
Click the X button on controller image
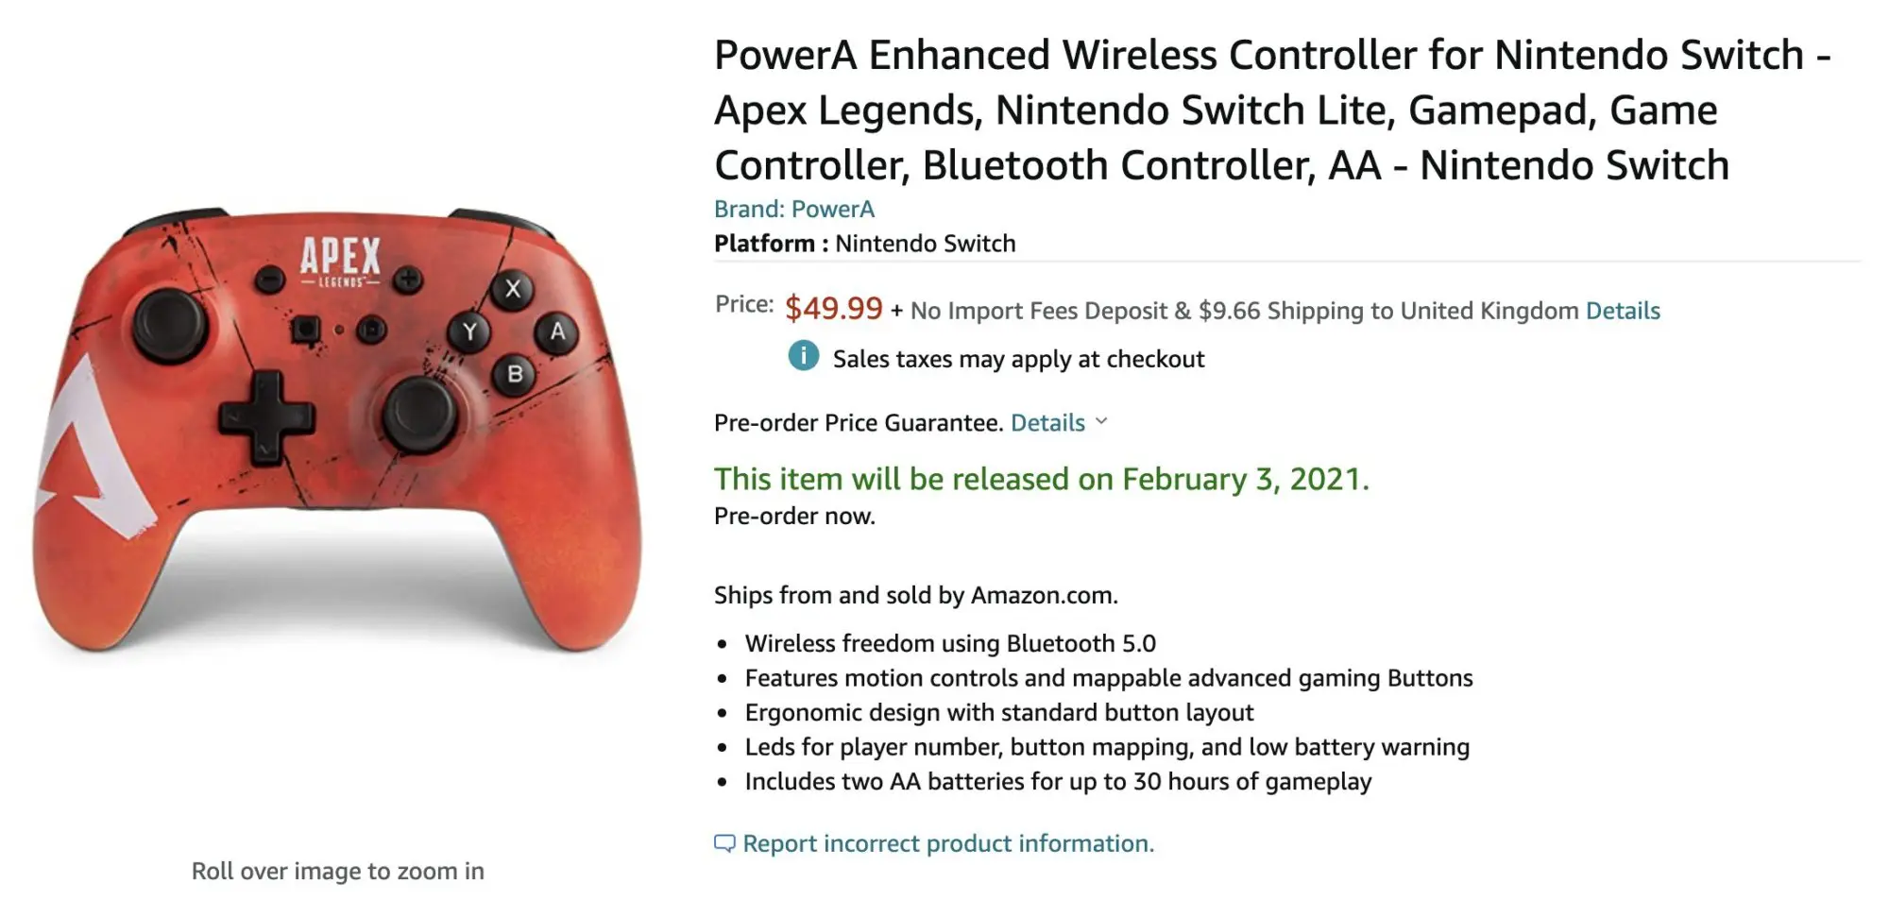pos(513,289)
